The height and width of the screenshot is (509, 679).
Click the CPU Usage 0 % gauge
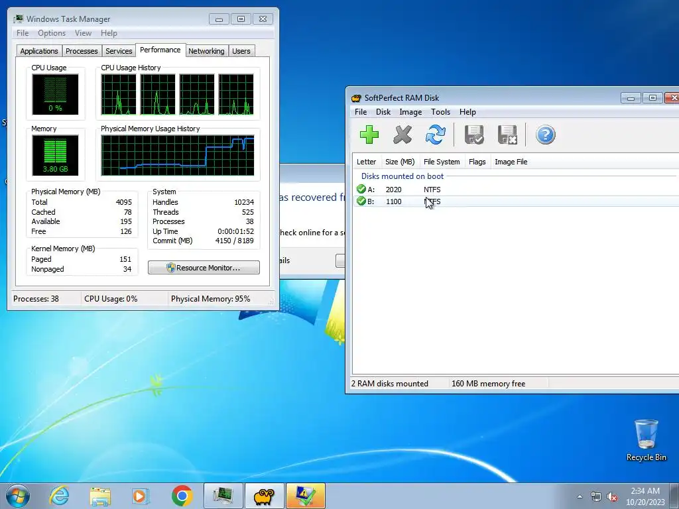(55, 94)
